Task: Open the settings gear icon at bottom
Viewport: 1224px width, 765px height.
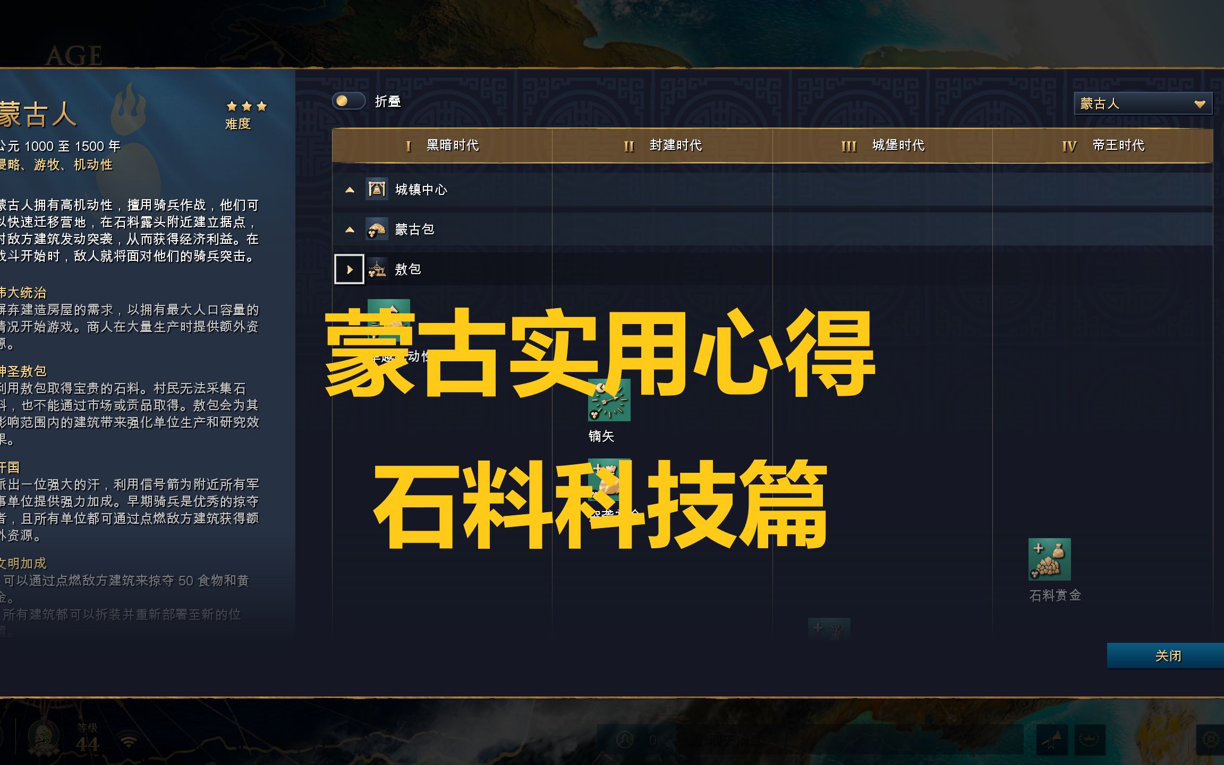Action: click(x=1210, y=740)
